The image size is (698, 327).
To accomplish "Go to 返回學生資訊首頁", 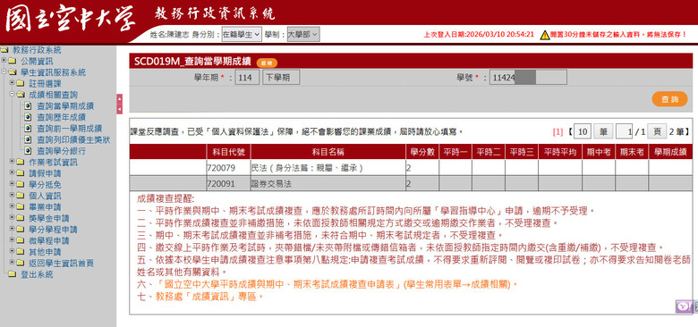I will point(62,263).
